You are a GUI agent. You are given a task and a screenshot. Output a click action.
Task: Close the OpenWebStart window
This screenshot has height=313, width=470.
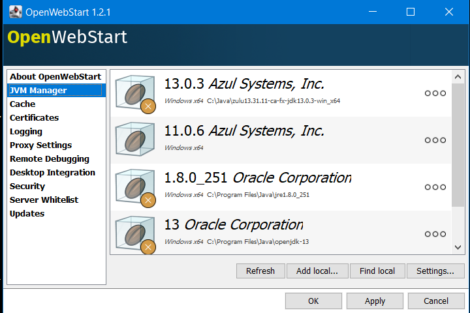(448, 12)
